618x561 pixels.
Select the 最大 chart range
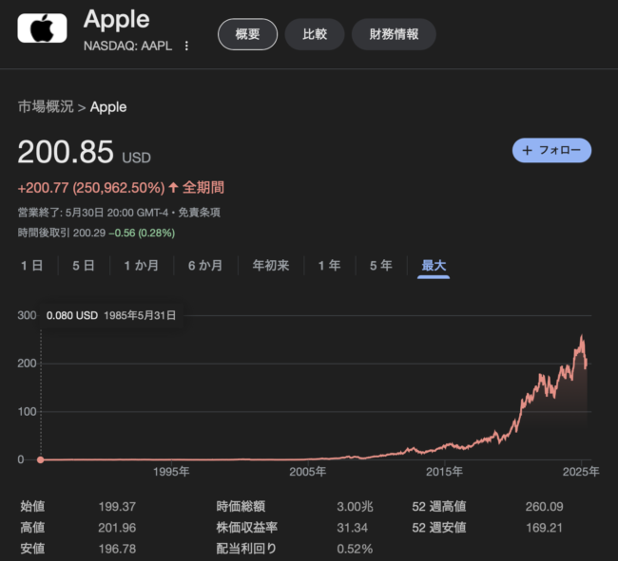coord(434,266)
